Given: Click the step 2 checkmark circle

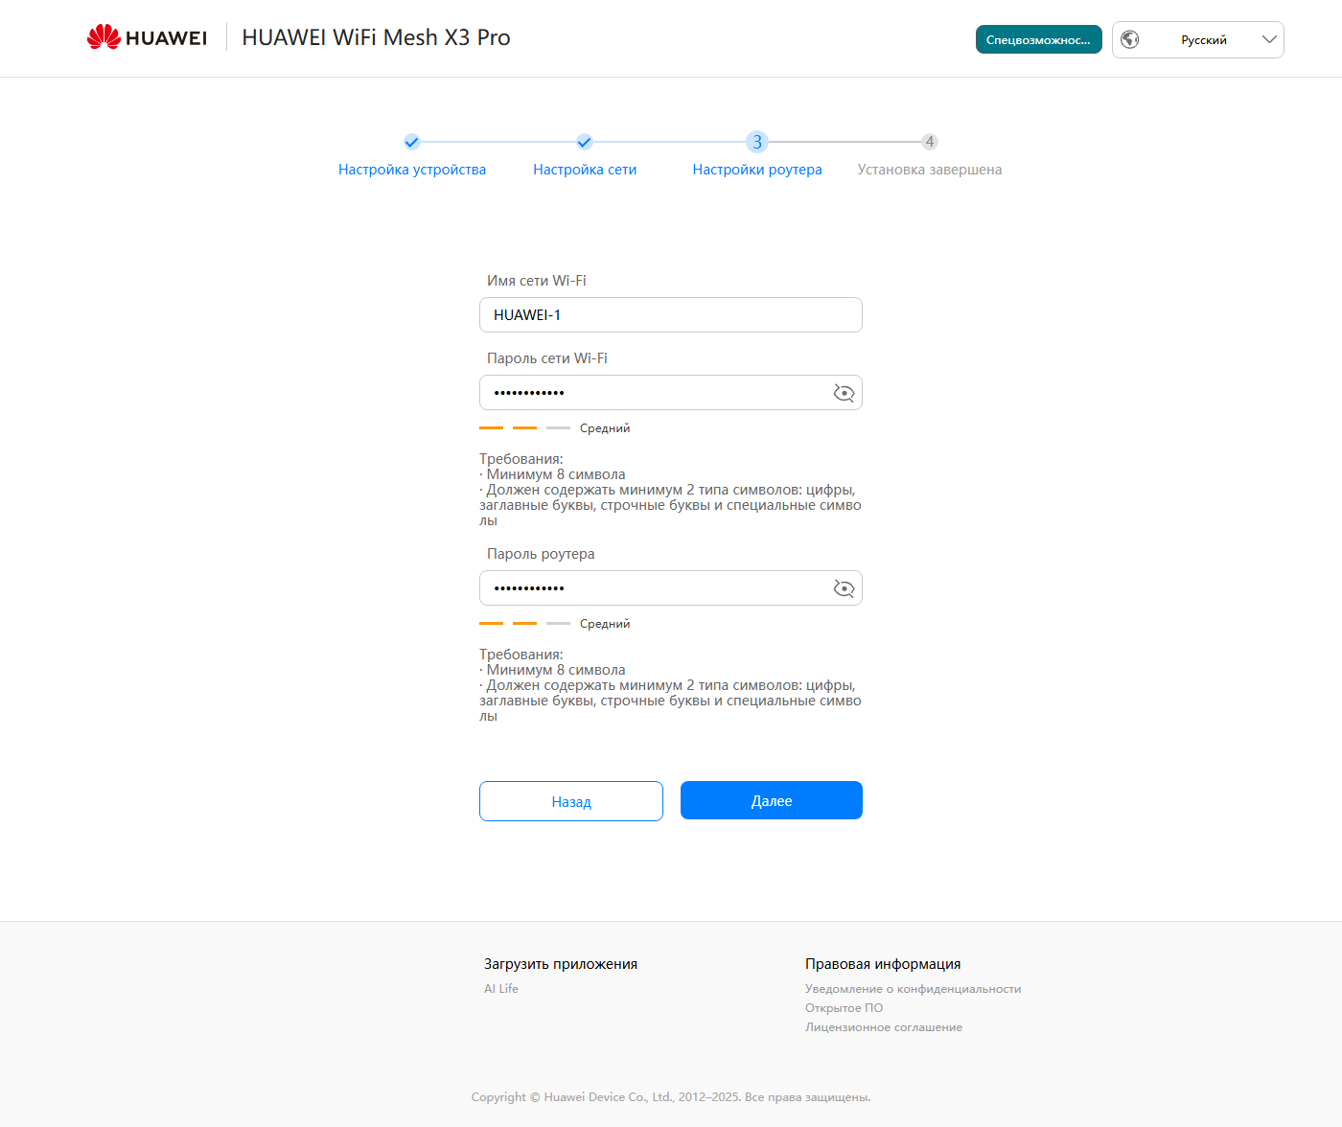Looking at the screenshot, I should pyautogui.click(x=585, y=142).
